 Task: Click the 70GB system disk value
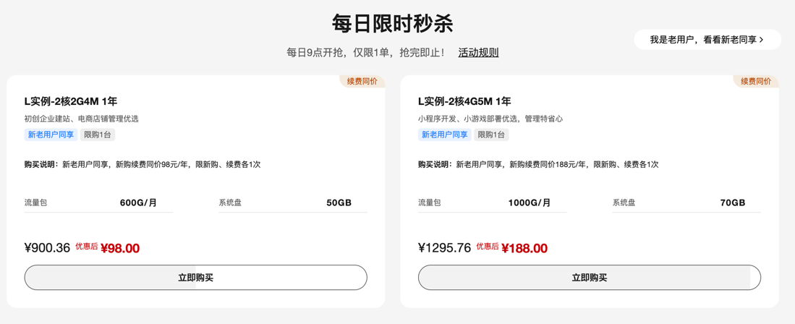click(x=733, y=202)
